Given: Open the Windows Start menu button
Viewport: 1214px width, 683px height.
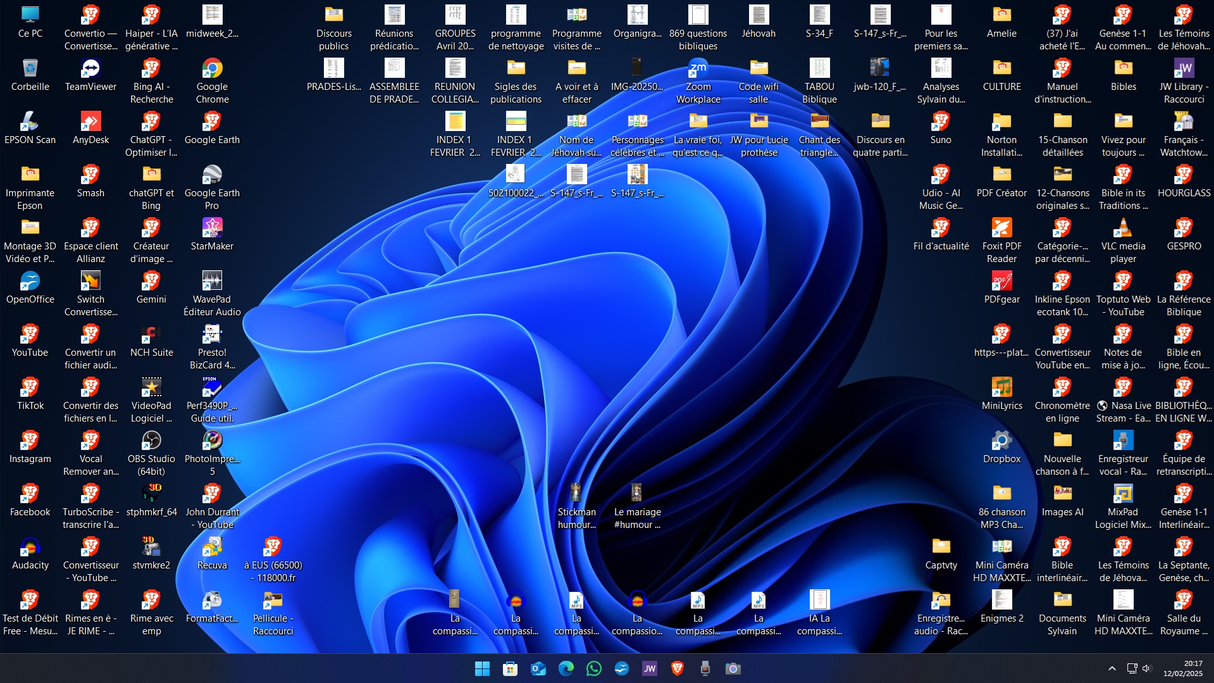Looking at the screenshot, I should click(x=482, y=668).
